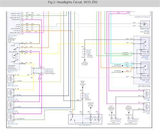Click the Interior Lights System arrow

click(x=91, y=108)
